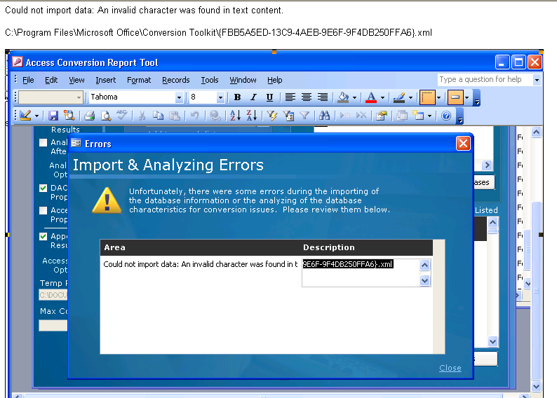Uncheck the App Resu checkbox
This screenshot has width=557, height=398.
tap(43, 236)
